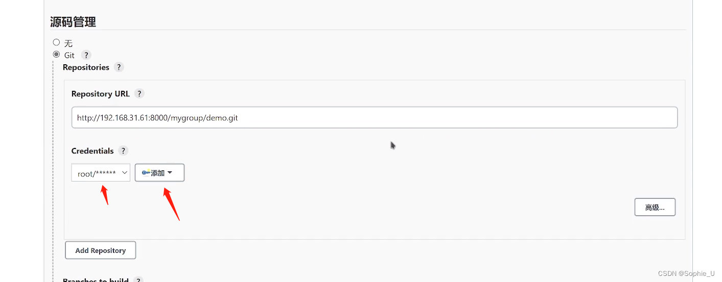
Task: Select the 无 (none) radio button
Action: [57, 42]
